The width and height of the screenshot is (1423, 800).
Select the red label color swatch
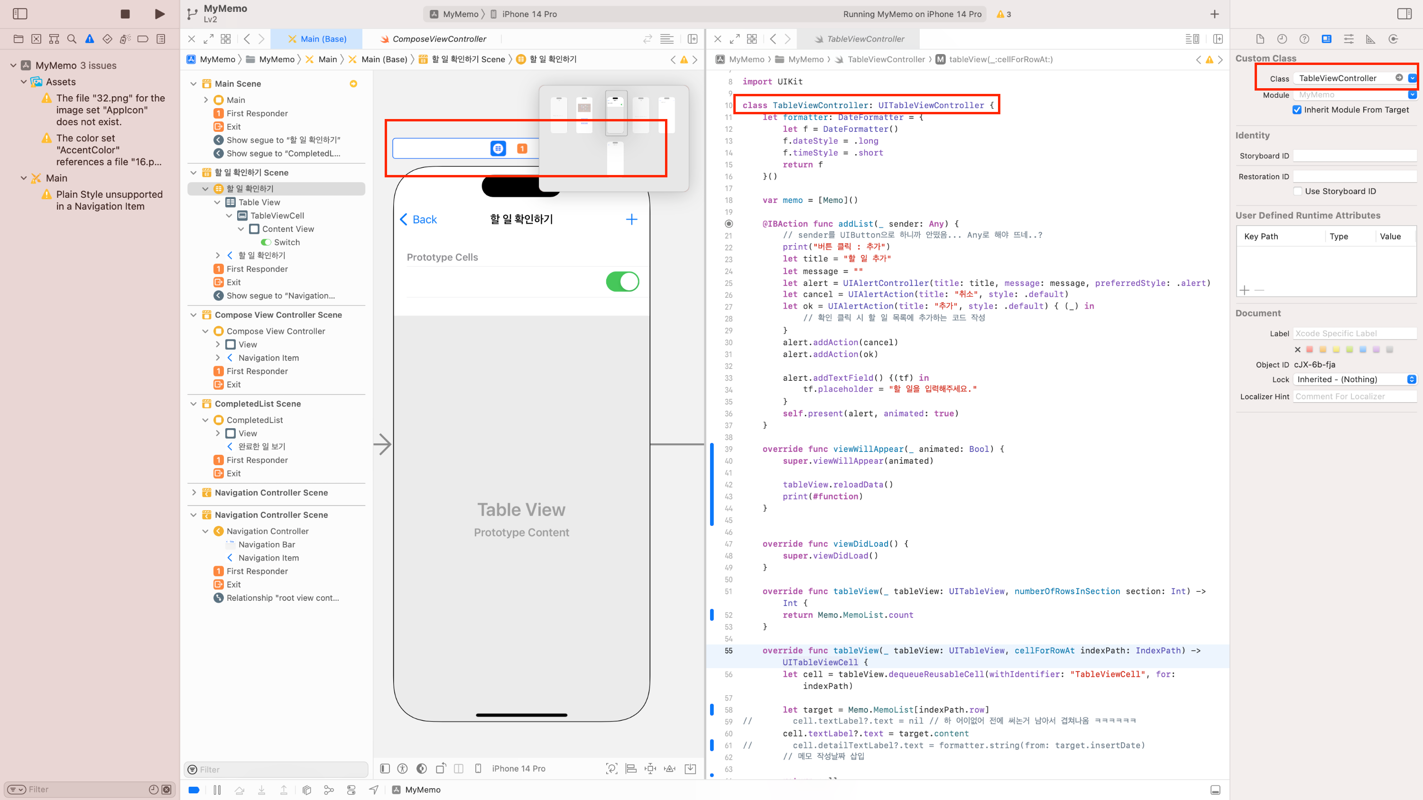tap(1309, 349)
